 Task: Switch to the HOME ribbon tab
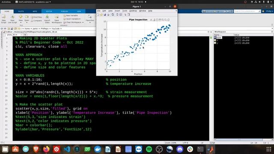[7, 12]
